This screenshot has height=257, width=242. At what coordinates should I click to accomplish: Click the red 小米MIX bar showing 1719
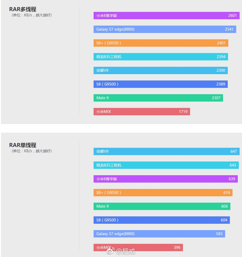[142, 112]
